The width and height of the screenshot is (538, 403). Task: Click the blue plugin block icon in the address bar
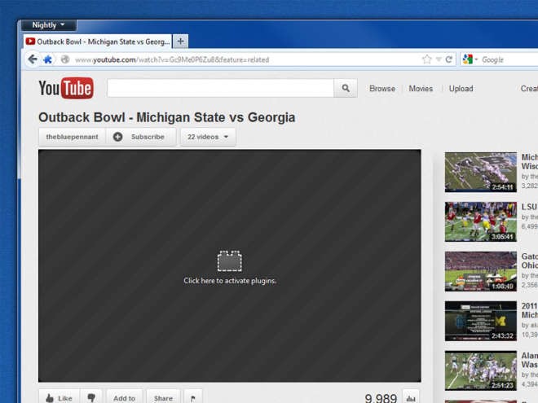[48, 59]
